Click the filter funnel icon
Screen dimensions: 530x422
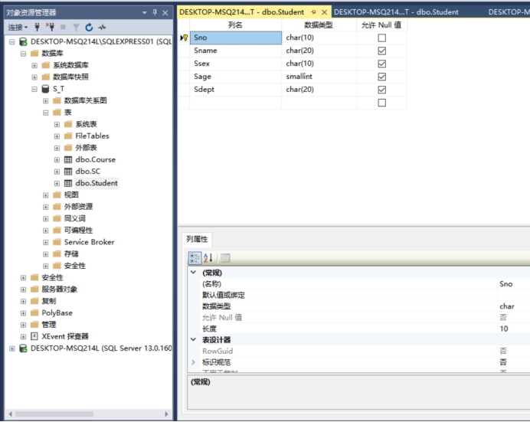[76, 28]
